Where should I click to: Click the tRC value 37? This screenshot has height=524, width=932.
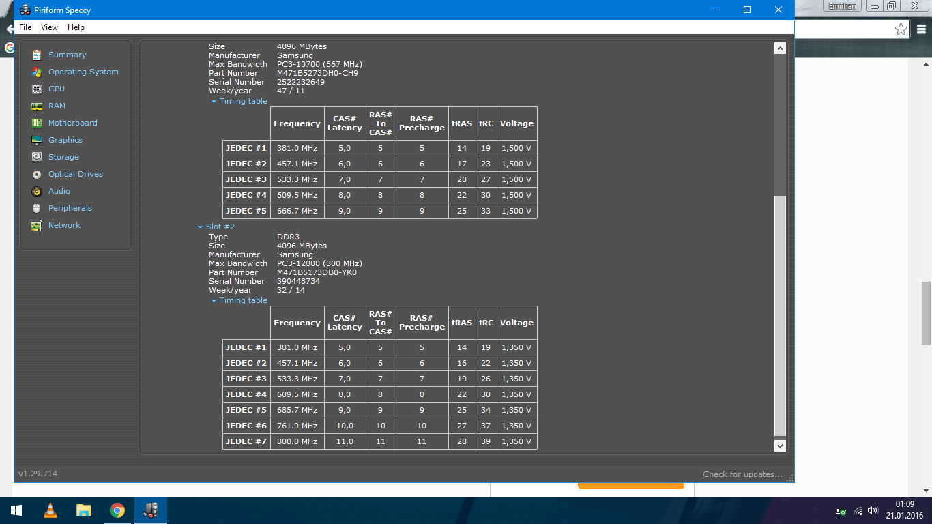coord(486,426)
